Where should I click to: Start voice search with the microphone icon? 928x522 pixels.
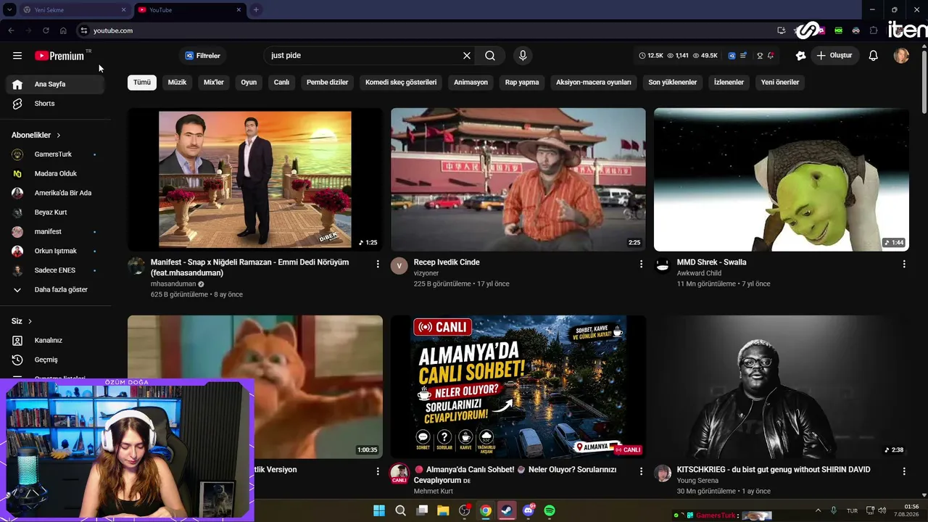(x=523, y=56)
